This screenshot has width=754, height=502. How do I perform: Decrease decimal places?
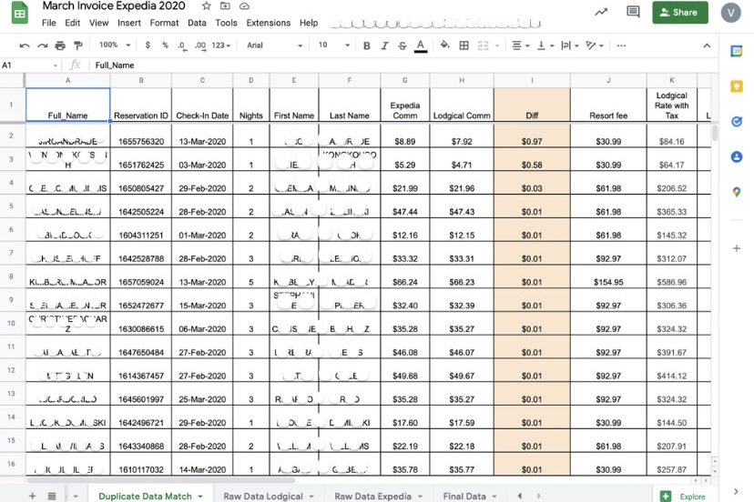(182, 45)
